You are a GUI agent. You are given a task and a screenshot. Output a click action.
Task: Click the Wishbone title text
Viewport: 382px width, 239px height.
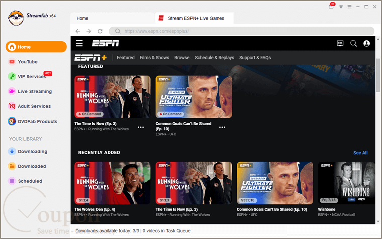tap(326, 209)
